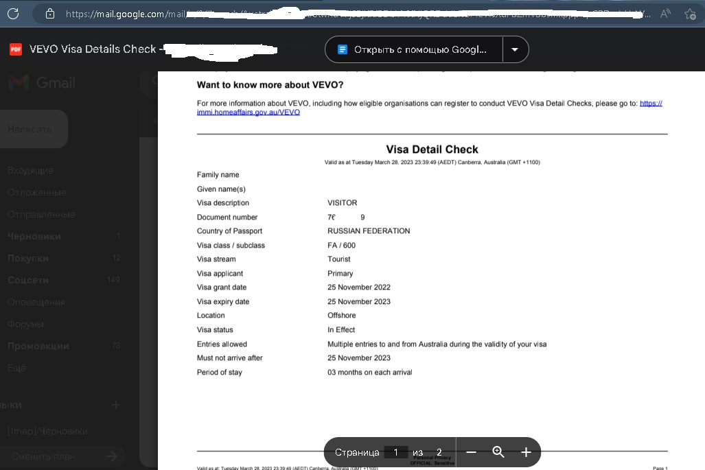View site security lock info
The image size is (705, 470).
50,14
